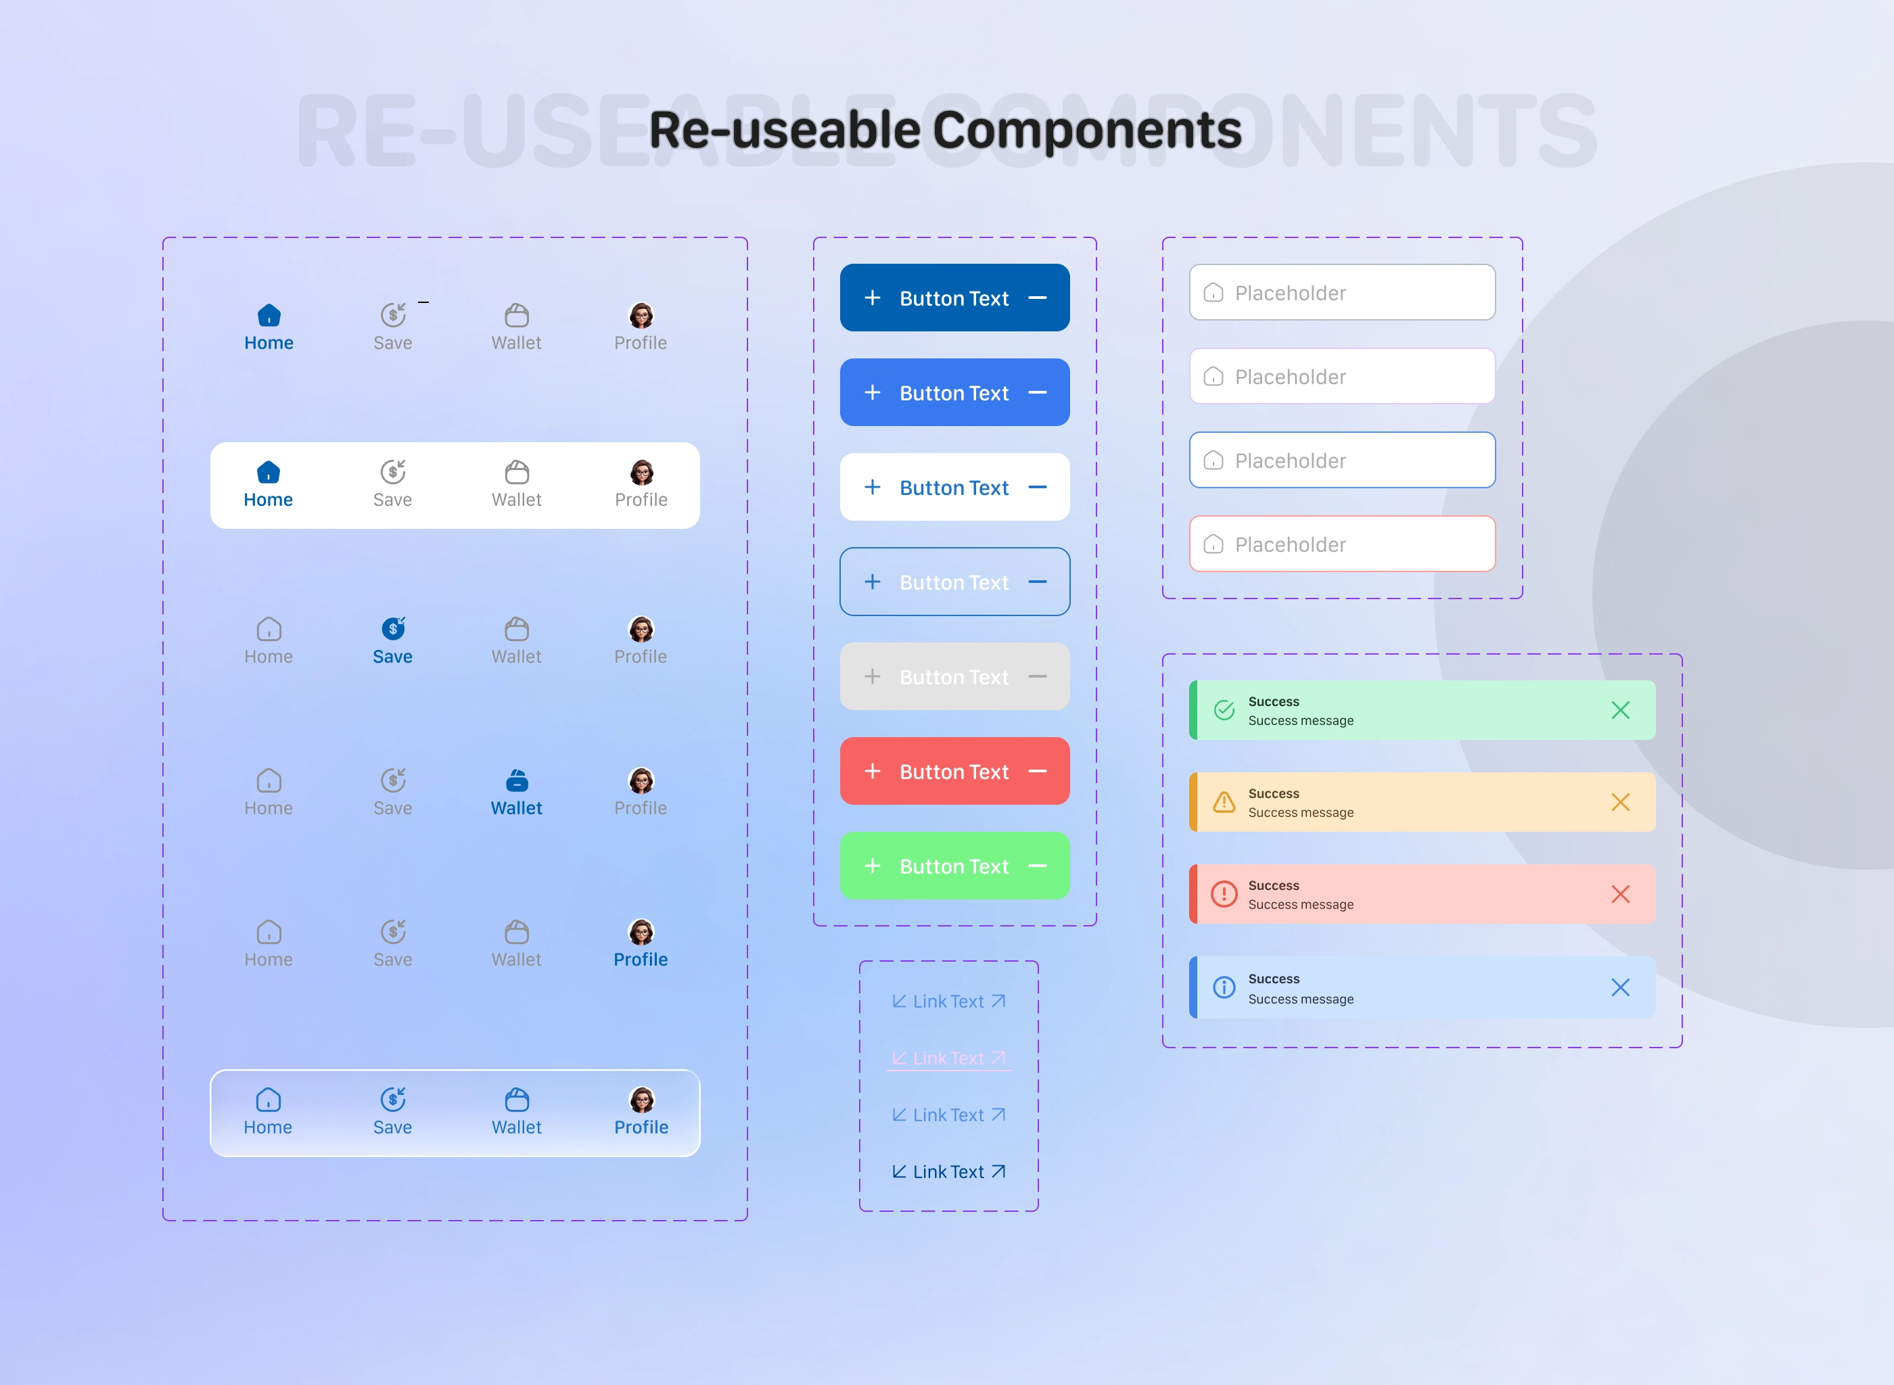Click the X on the green success alert
1894x1385 pixels.
coord(1620,710)
